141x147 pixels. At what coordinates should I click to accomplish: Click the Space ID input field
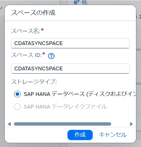click(70, 68)
